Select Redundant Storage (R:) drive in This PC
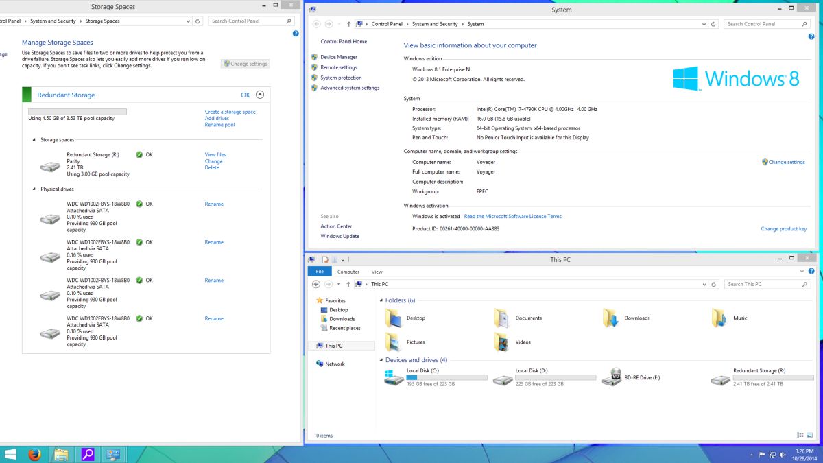This screenshot has height=463, width=823. [x=763, y=377]
